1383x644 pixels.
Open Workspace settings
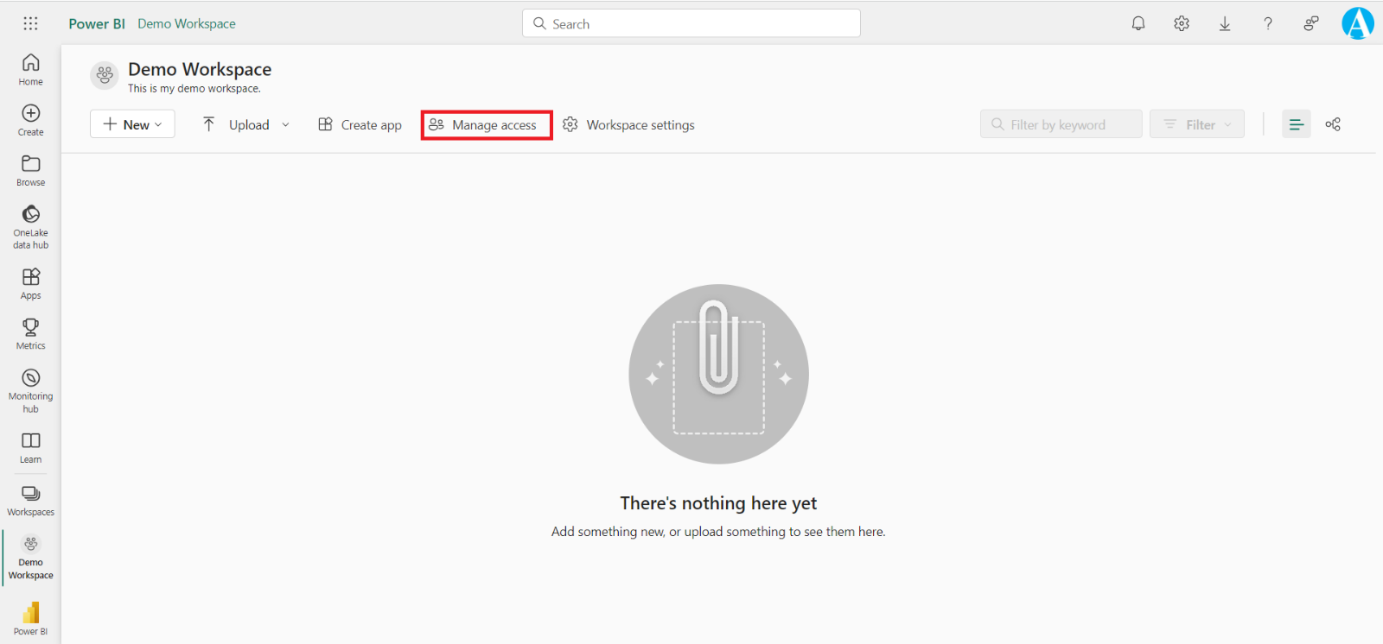click(x=628, y=124)
